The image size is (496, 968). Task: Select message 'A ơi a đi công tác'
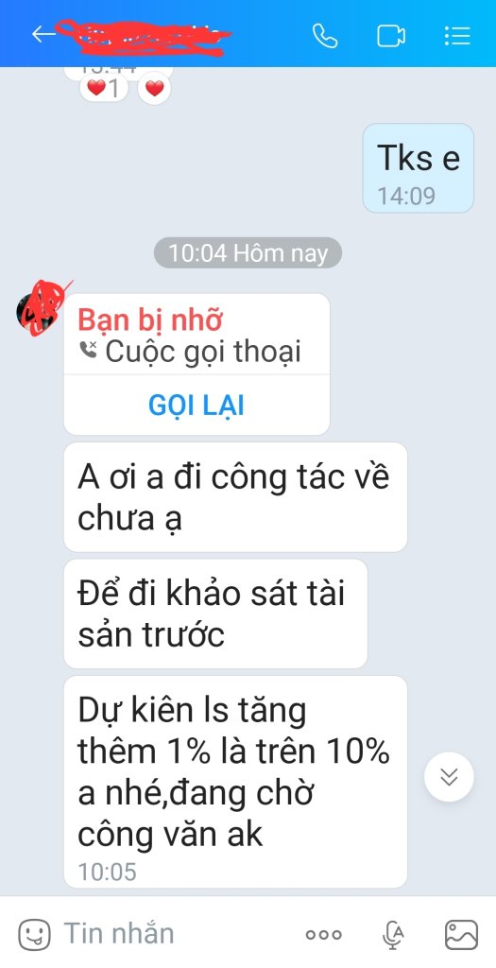tap(235, 497)
